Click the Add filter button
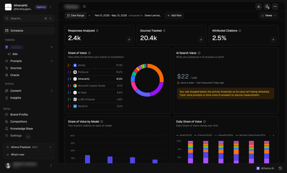The image size is (287, 173). coord(174,15)
